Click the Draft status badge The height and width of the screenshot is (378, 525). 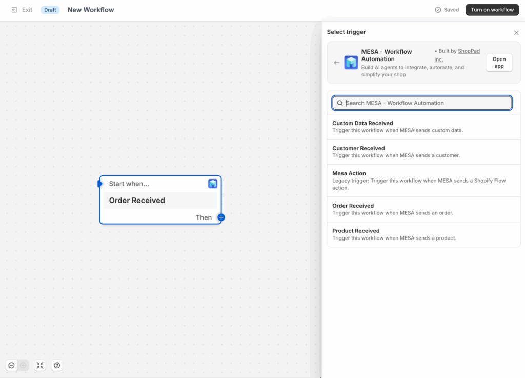point(50,10)
